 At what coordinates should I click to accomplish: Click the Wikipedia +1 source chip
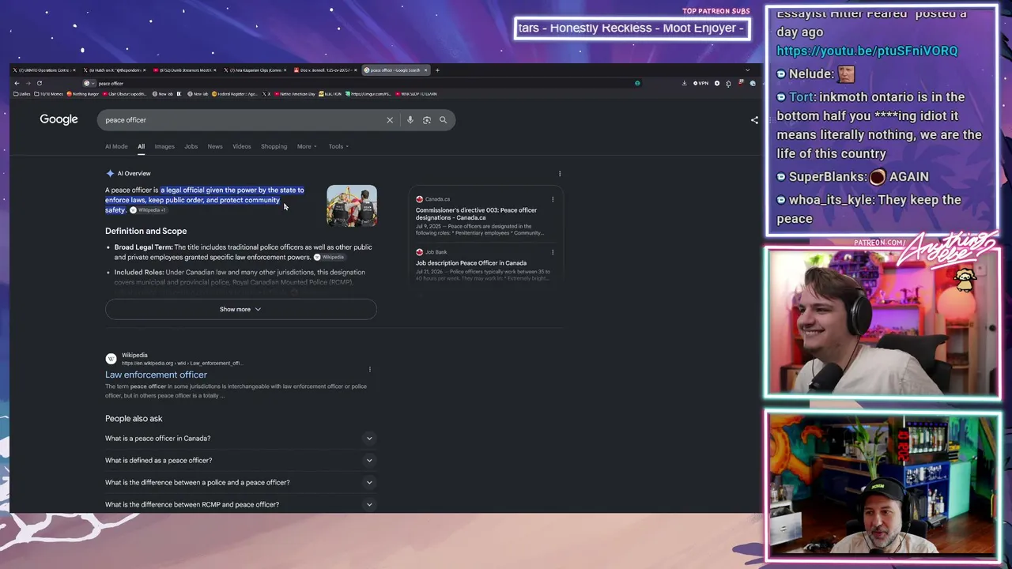(x=149, y=210)
